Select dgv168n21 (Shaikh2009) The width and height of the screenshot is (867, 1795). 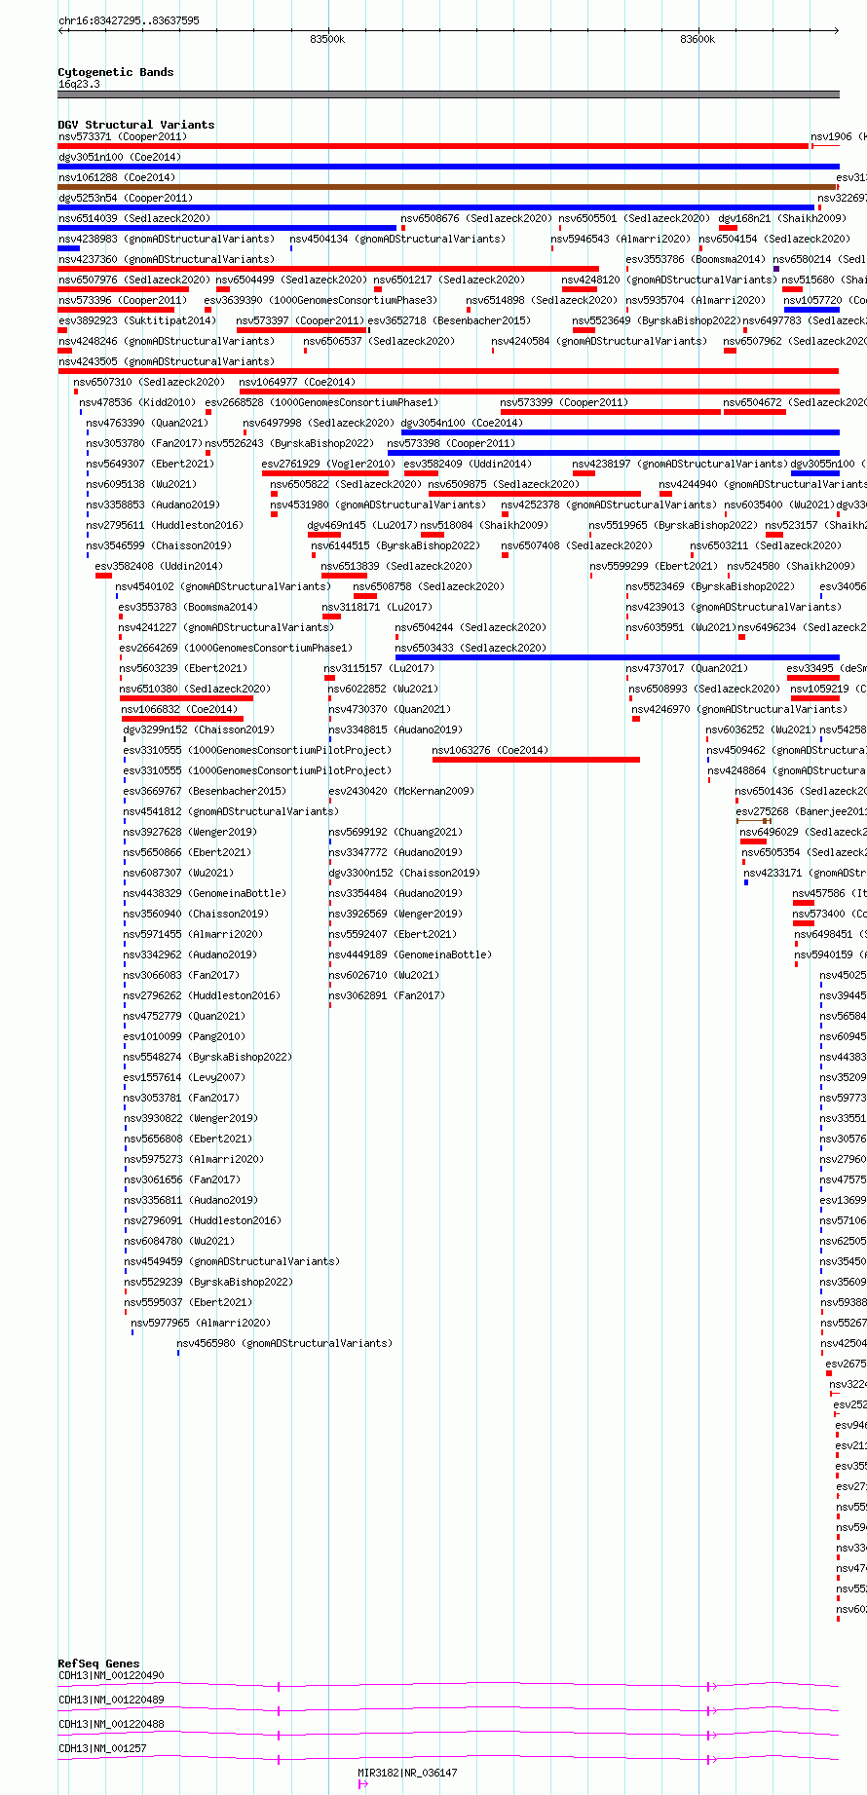pyautogui.click(x=782, y=218)
